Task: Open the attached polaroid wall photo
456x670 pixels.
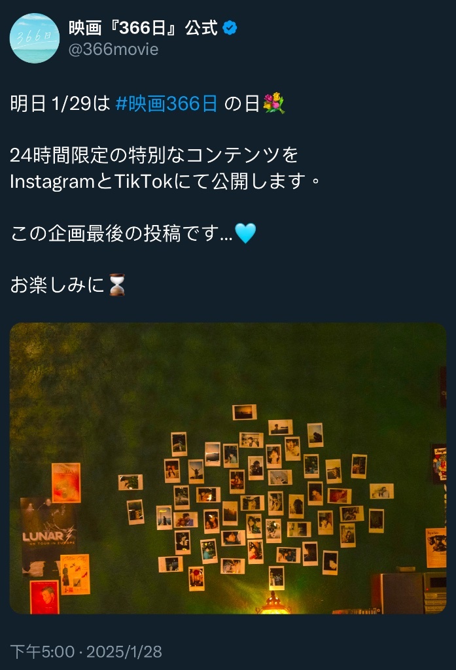Action: pyautogui.click(x=228, y=468)
